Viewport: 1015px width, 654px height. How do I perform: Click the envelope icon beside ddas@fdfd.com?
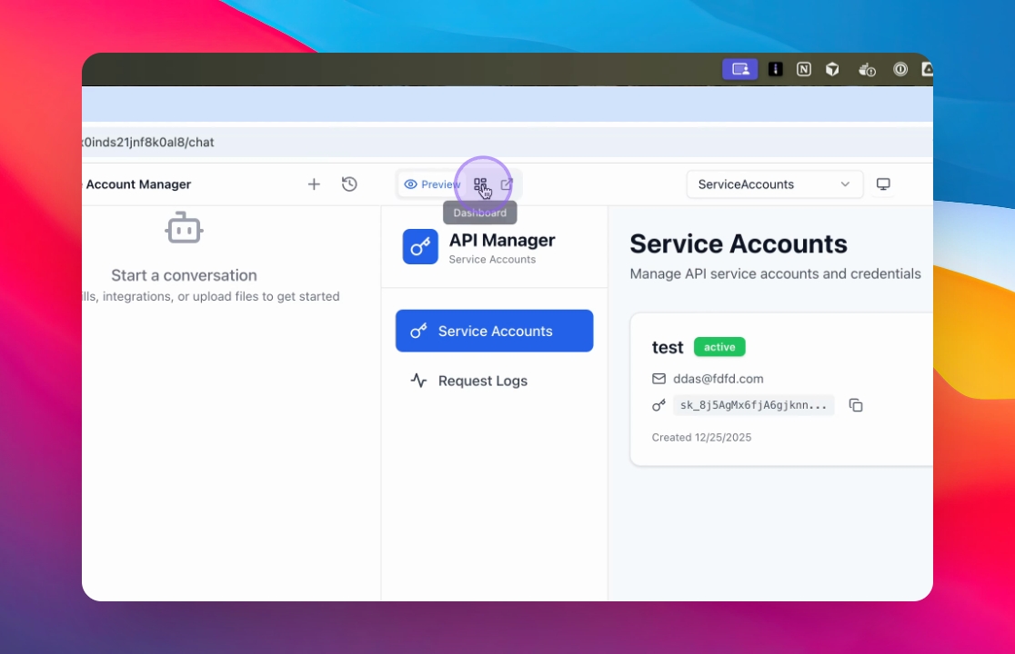pyautogui.click(x=659, y=379)
